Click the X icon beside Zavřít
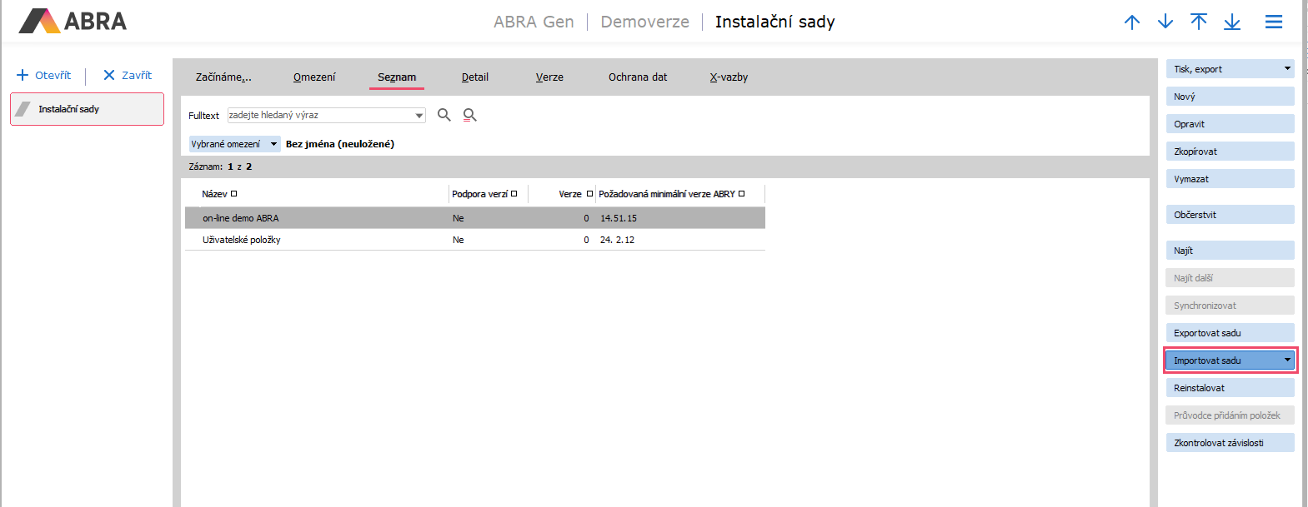The width and height of the screenshot is (1308, 507). pyautogui.click(x=108, y=75)
